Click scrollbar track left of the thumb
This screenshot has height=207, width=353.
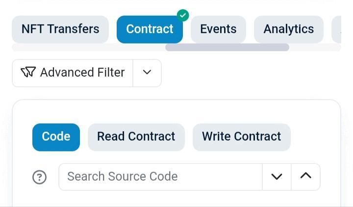pyautogui.click(x=88, y=47)
